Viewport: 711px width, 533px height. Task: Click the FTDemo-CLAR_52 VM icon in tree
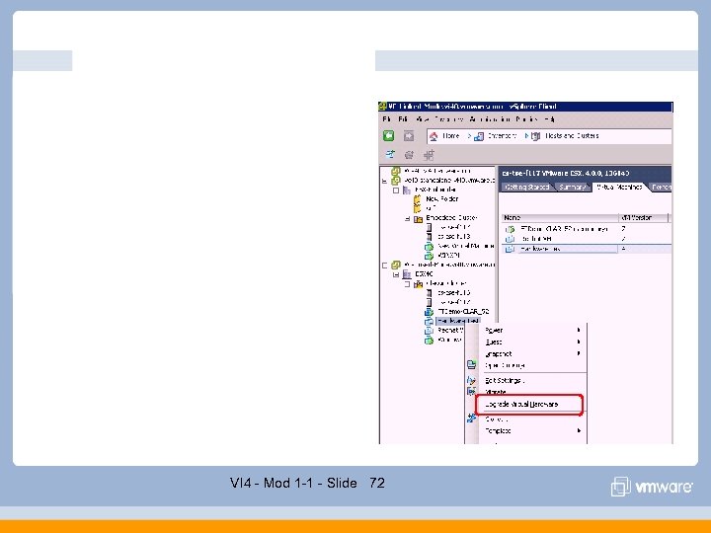pos(429,312)
